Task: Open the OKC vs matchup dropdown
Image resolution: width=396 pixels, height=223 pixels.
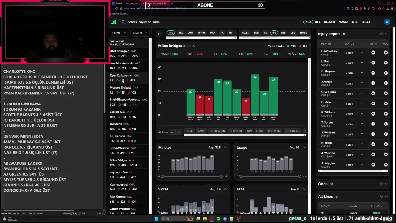Action: tap(140, 33)
